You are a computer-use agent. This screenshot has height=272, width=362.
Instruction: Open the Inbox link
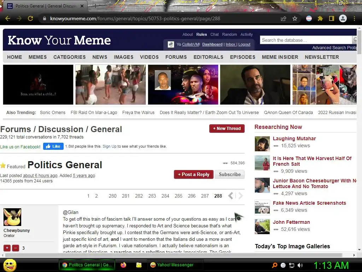pos(230,44)
